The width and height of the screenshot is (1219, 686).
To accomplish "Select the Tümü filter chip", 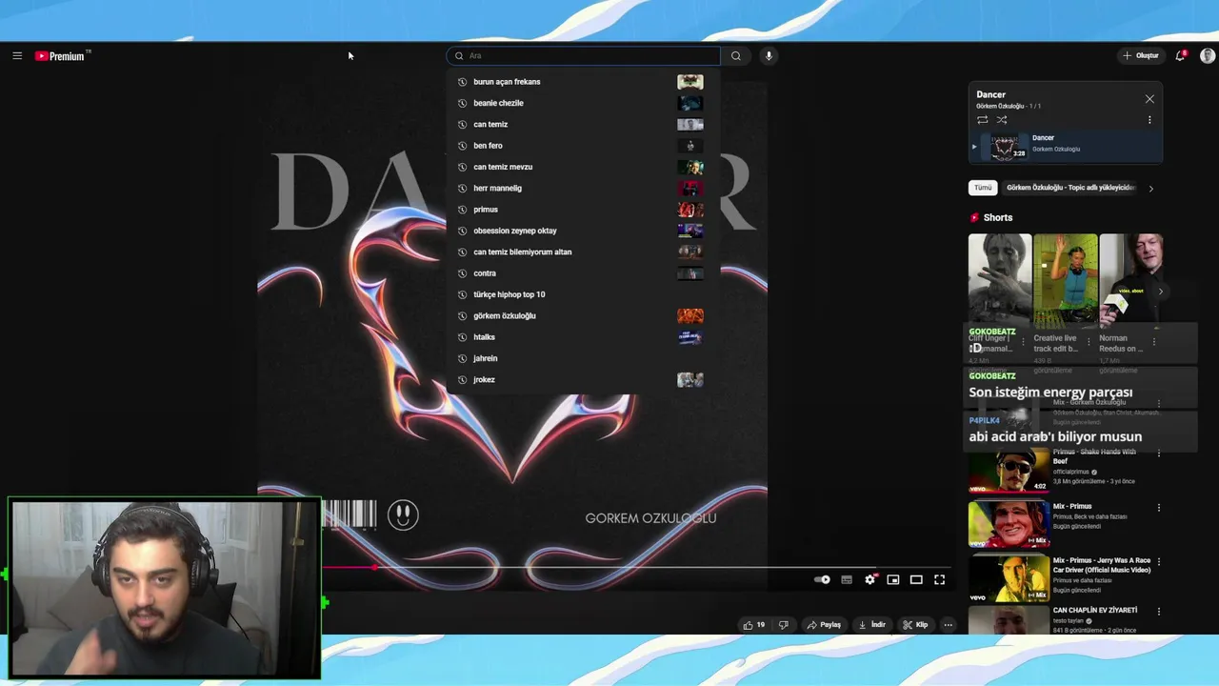I will 982,188.
